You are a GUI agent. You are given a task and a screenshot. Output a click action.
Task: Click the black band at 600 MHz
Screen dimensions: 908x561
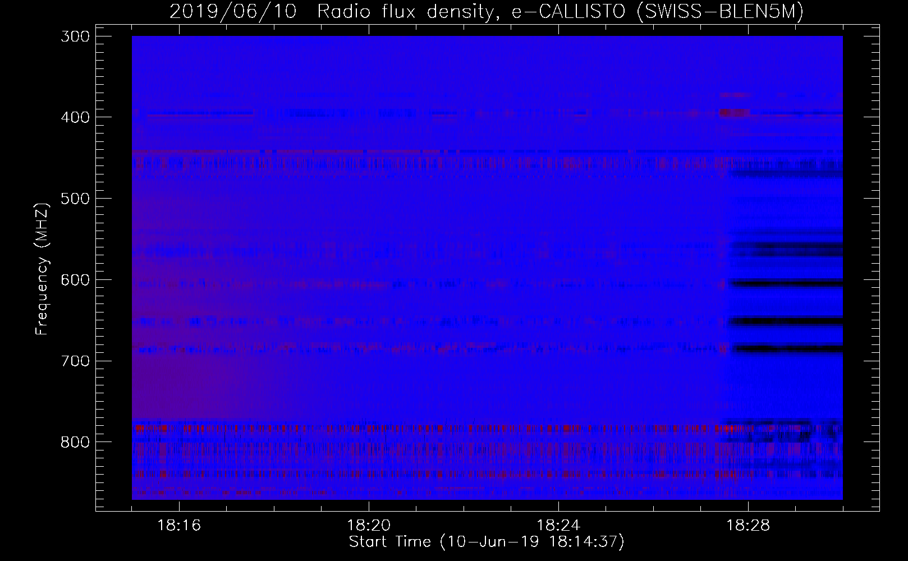[785, 283]
